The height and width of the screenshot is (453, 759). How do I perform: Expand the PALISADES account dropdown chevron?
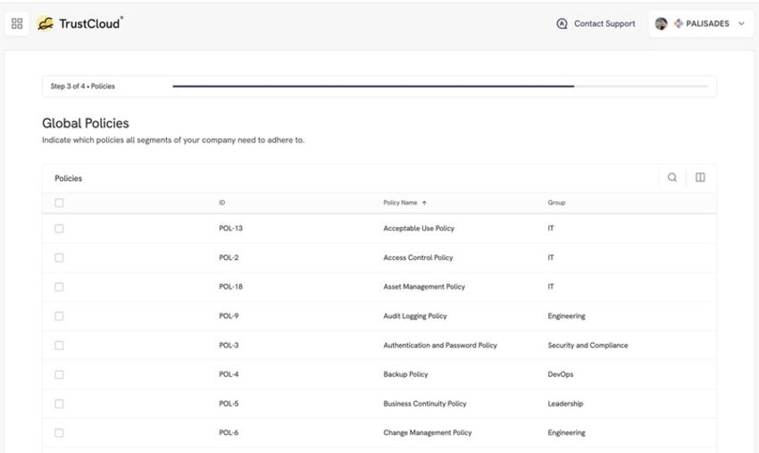click(741, 23)
